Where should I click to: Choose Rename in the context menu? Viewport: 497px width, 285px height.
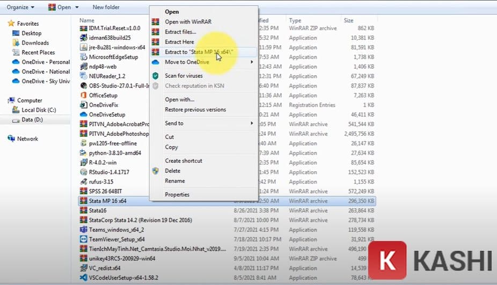pyautogui.click(x=174, y=181)
